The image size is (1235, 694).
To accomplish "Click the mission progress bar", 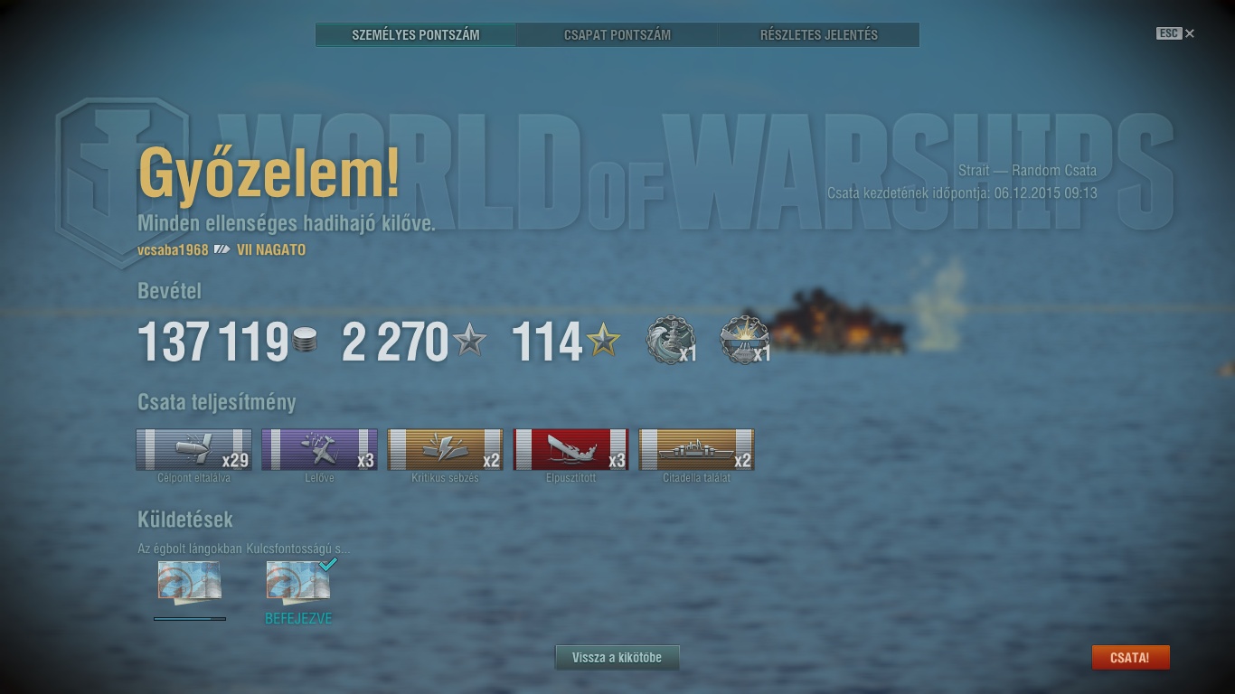I will (190, 619).
